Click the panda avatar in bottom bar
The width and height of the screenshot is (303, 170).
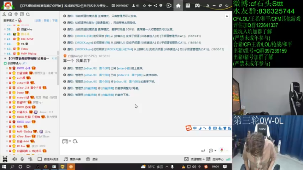coord(5,159)
